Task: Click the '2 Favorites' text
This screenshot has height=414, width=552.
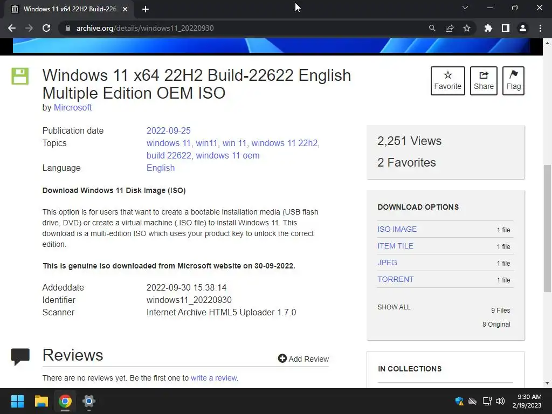Action: (x=406, y=162)
